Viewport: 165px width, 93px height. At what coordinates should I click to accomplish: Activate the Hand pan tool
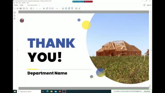coord(47,9)
